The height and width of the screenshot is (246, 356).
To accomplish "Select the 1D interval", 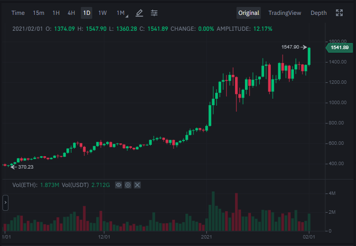I will click(x=86, y=13).
